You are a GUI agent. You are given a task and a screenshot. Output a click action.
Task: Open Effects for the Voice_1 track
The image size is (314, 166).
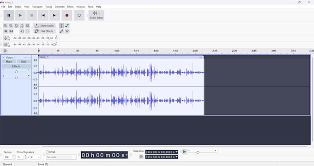pyautogui.click(x=17, y=66)
